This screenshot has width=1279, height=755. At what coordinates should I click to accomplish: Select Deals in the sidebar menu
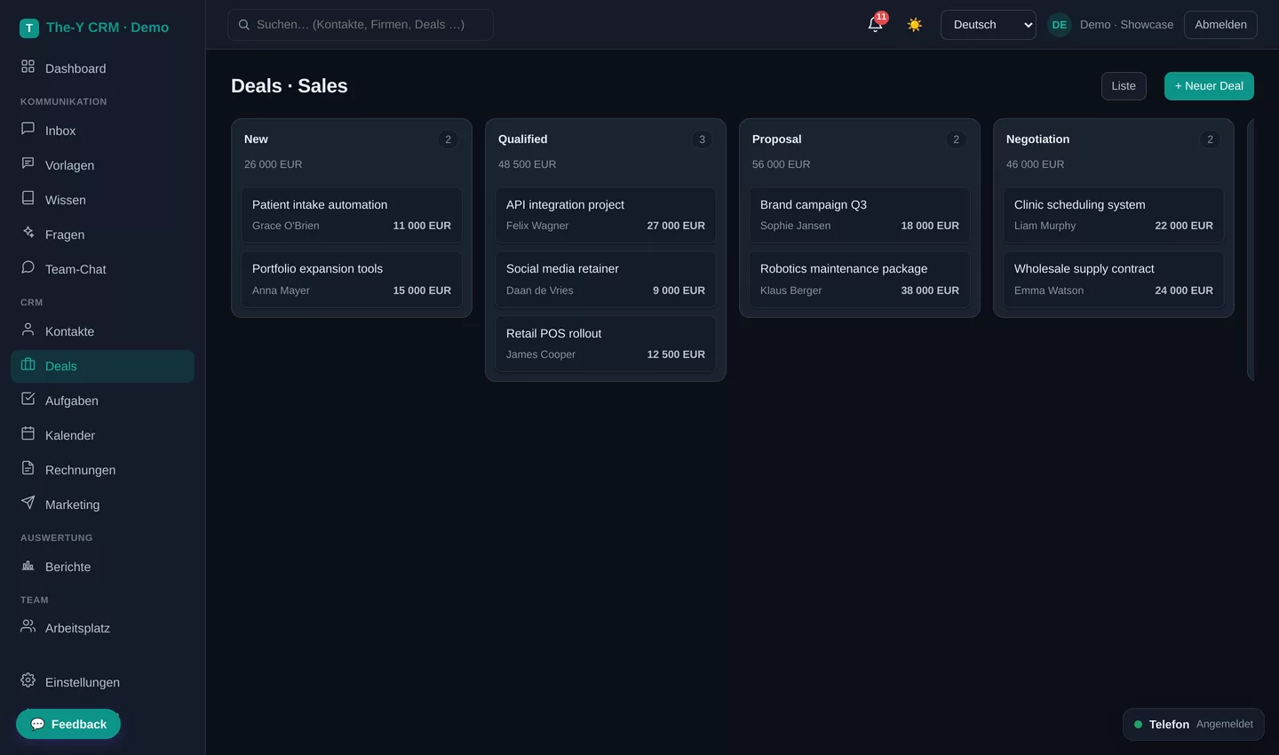point(103,366)
